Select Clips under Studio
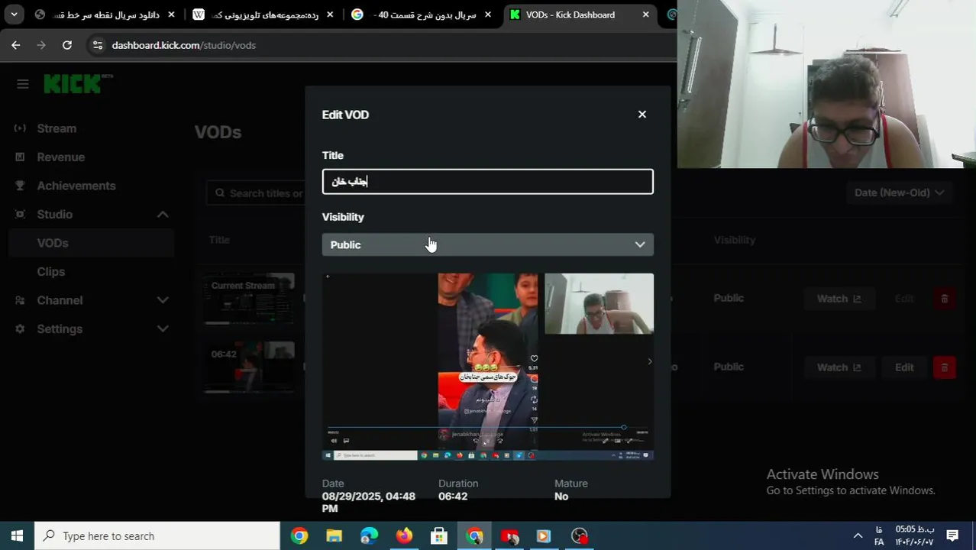This screenshot has width=976, height=550. pos(51,272)
